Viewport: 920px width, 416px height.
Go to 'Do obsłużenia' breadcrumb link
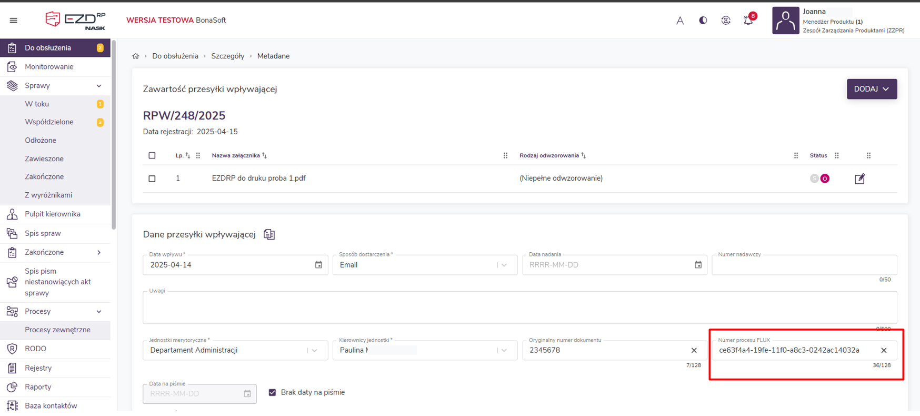(175, 56)
